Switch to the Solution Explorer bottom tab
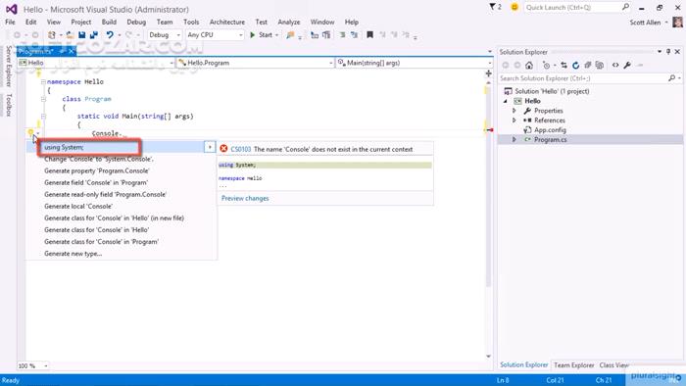Viewport: 686px width, 386px height. point(523,364)
